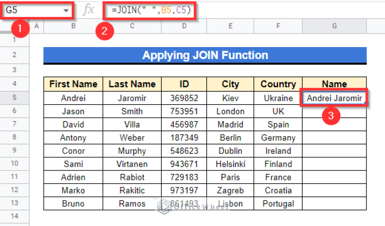The image size is (385, 226).
Task: Select the 'Weber' cell
Action: 132,138
